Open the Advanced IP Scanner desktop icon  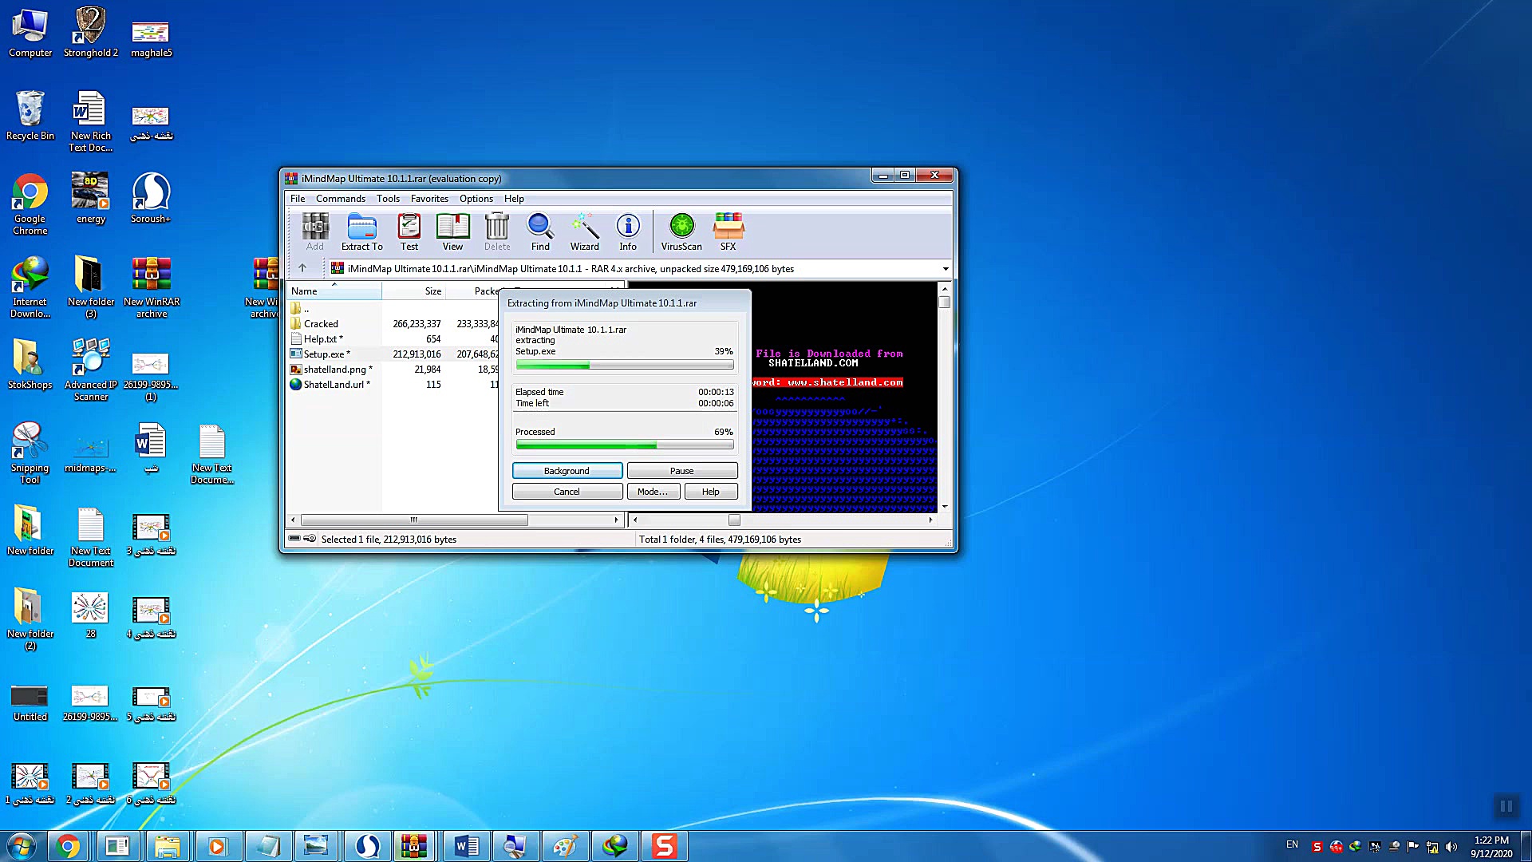(91, 370)
